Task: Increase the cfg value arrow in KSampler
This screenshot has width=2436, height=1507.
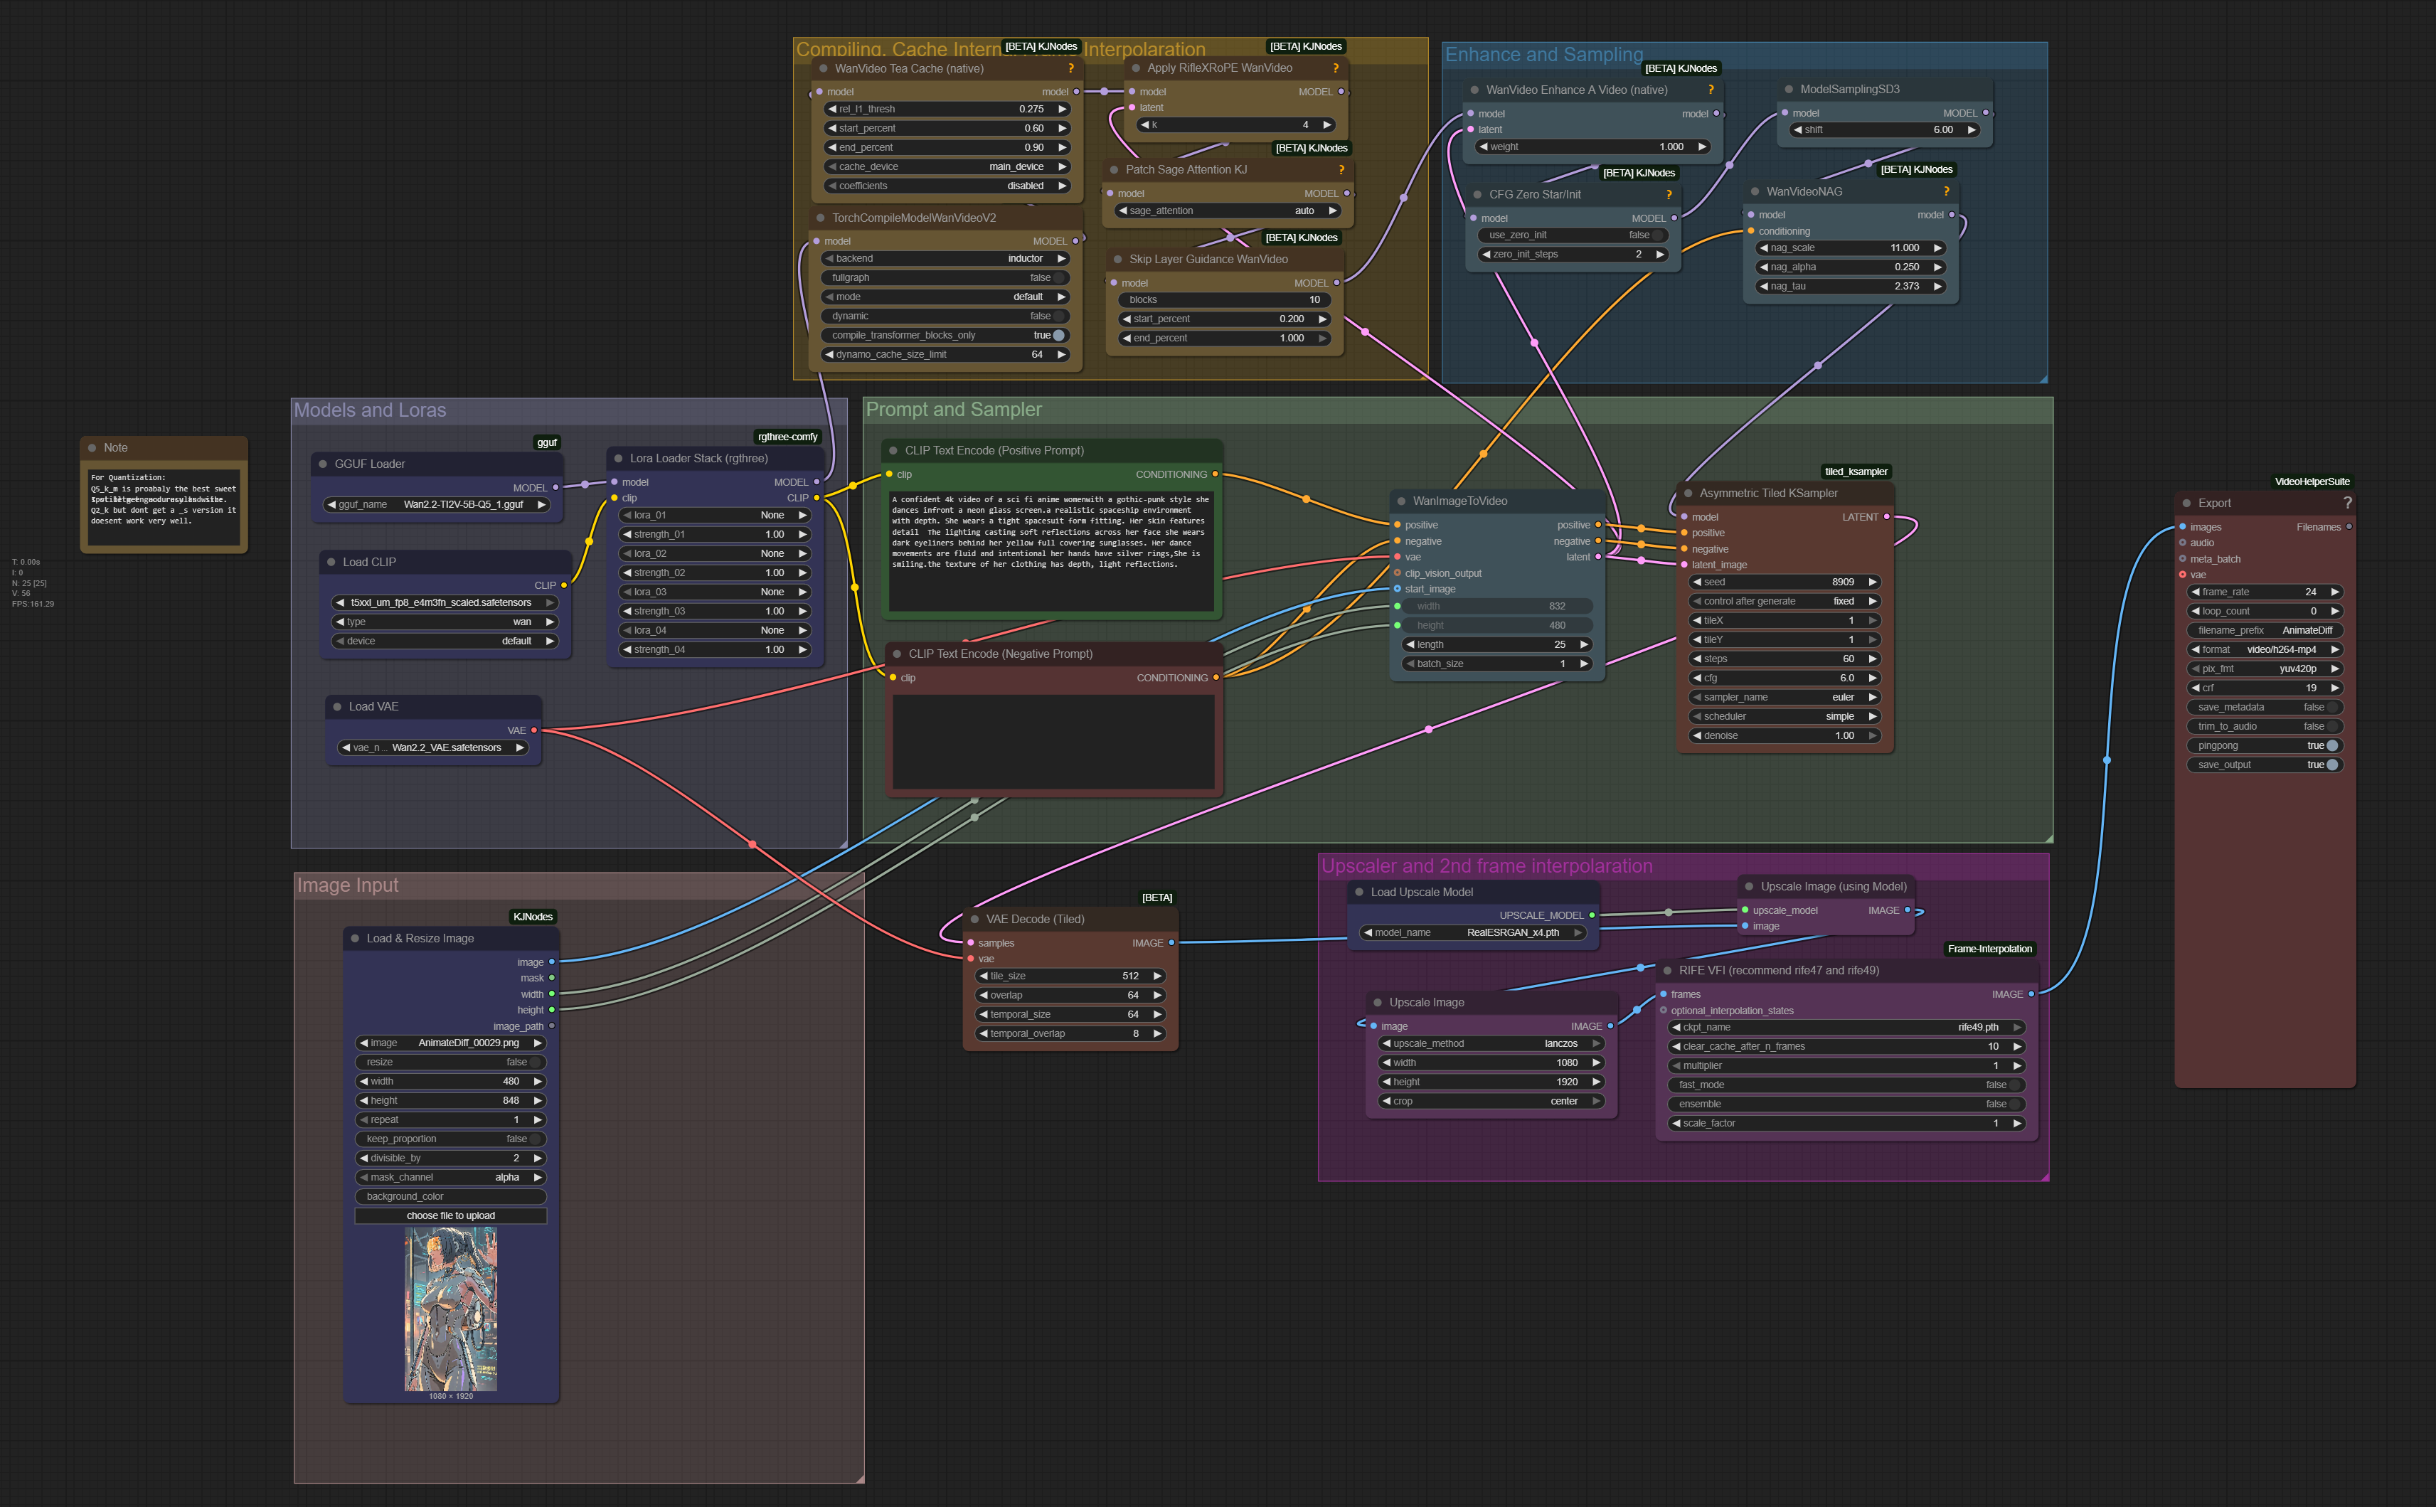Action: coord(1872,678)
